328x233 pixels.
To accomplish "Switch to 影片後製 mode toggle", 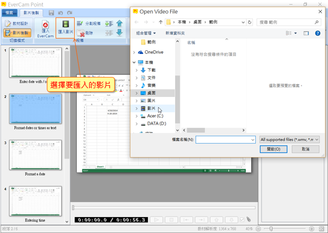I will click(x=17, y=33).
